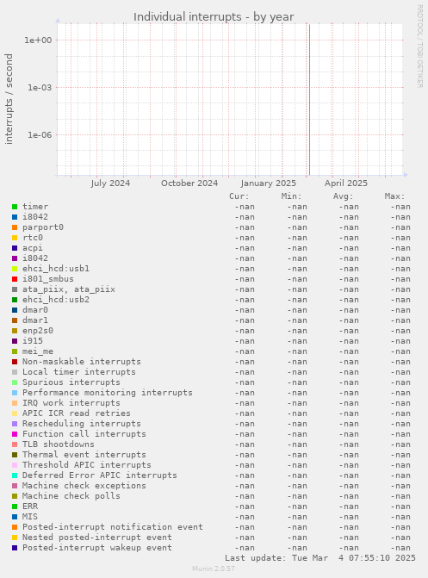Viewport: 428px width, 578px height.
Task: Click the Machine check polls label
Action: tap(71, 496)
